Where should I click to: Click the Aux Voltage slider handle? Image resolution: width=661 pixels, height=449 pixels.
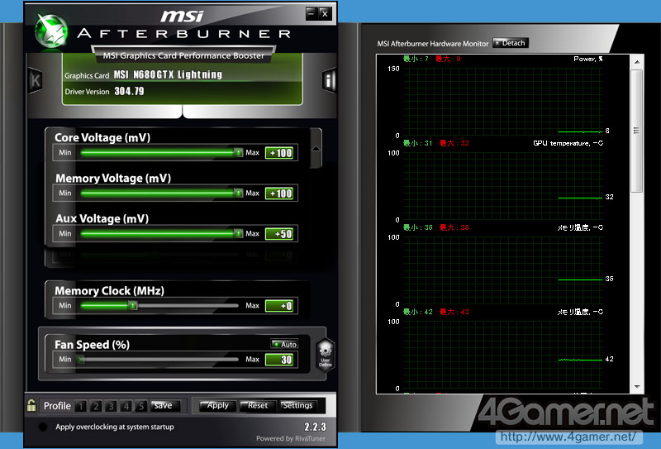239,233
